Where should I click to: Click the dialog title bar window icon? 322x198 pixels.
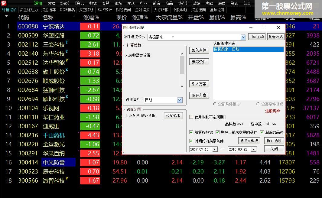point(126,27)
